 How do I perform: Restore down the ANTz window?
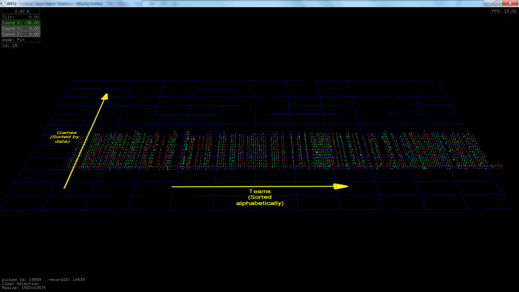coord(497,3)
